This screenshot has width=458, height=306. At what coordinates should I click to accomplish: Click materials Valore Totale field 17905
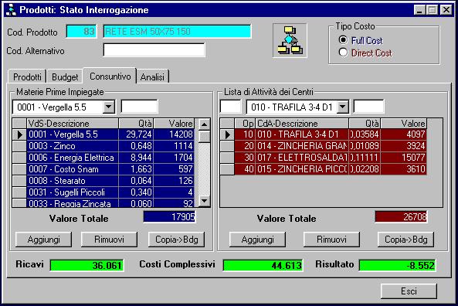click(x=169, y=216)
